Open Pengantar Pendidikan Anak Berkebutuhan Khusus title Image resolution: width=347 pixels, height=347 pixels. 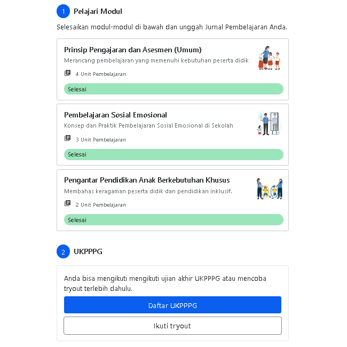point(147,180)
